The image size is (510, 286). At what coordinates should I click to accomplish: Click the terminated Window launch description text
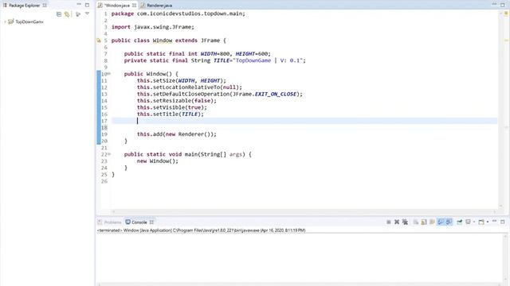(201, 230)
